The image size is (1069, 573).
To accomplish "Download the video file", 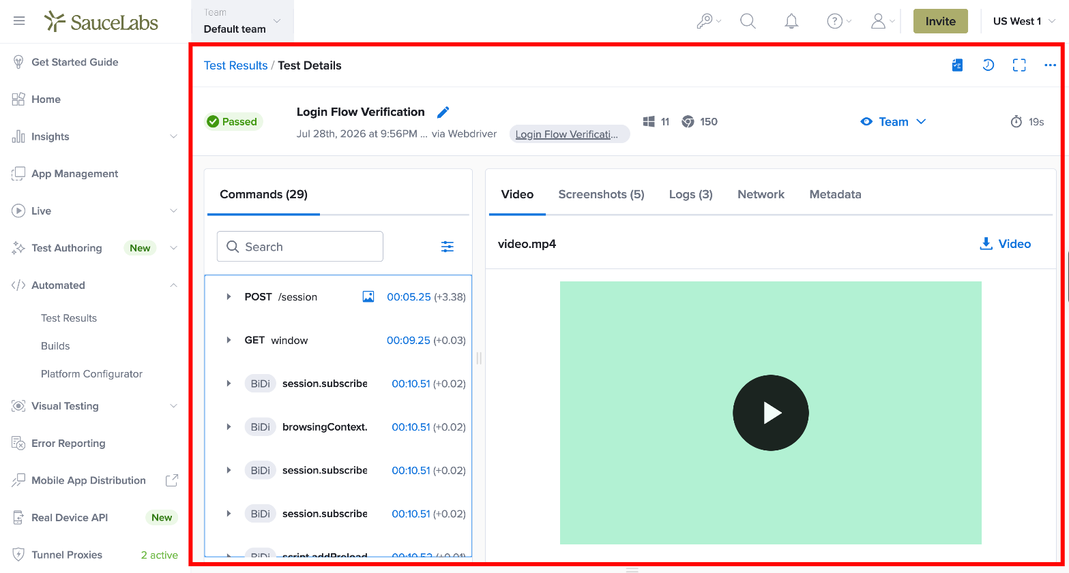I will (1005, 244).
